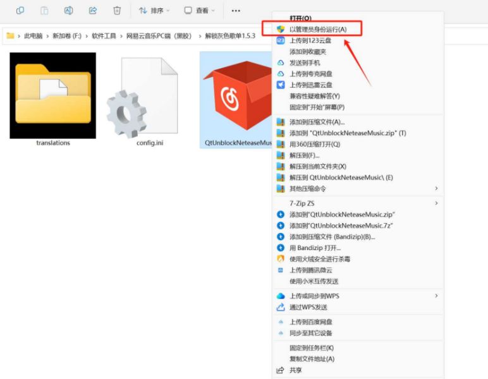488x379 pixels.
Task: Click 此电脑 in the breadcrumb path
Action: click(x=34, y=36)
